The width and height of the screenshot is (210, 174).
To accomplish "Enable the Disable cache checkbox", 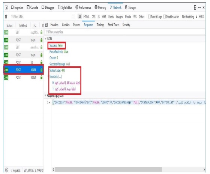I will (165, 16).
